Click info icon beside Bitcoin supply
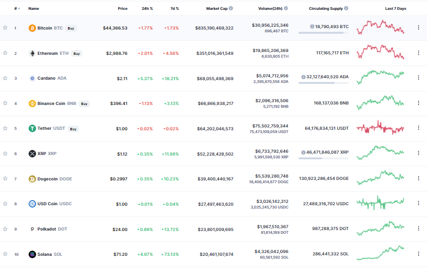Screen dimensions: 427x268 (x=312, y=27)
